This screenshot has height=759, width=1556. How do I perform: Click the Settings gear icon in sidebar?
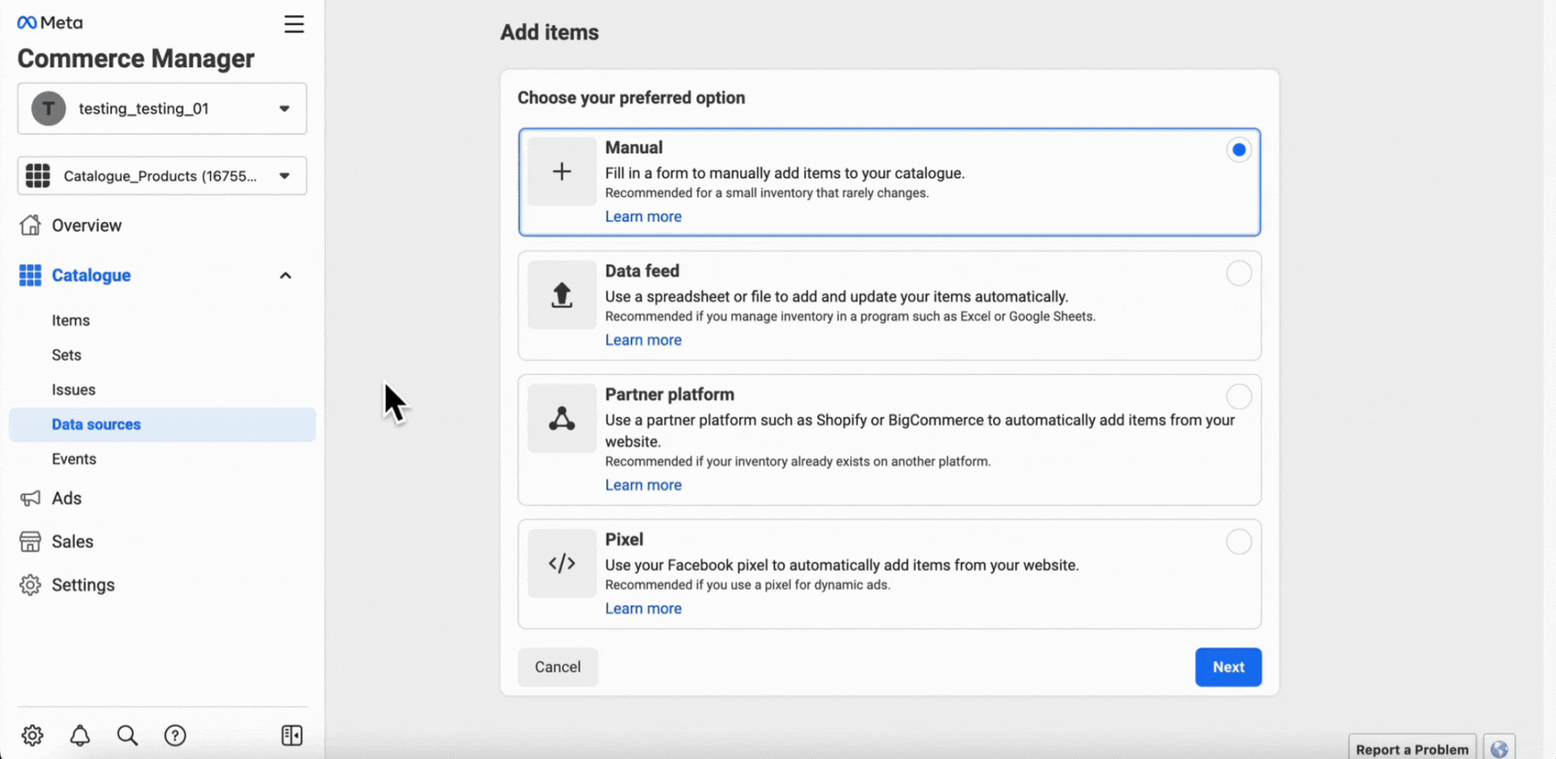[31, 585]
